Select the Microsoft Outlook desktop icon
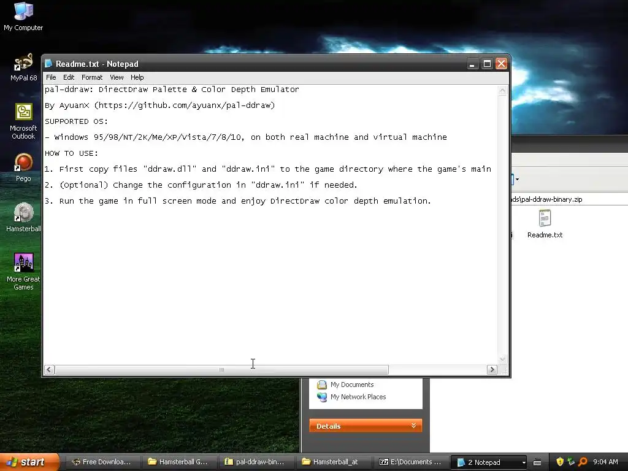This screenshot has height=471, width=628. 23,121
